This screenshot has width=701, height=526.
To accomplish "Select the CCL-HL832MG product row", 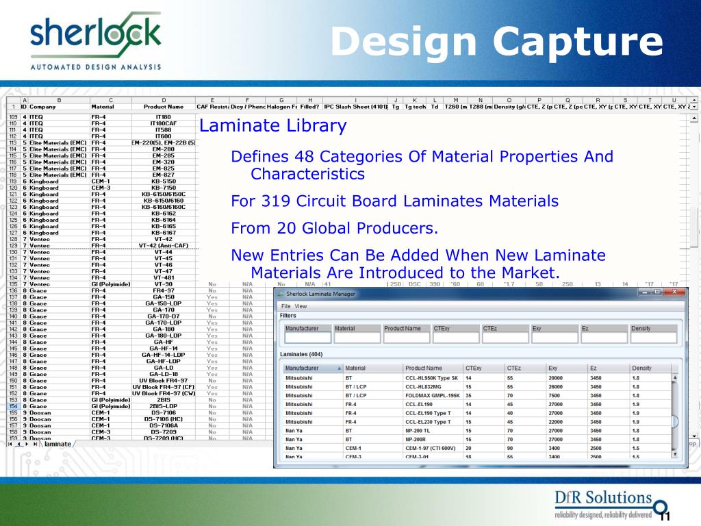I will (478, 387).
